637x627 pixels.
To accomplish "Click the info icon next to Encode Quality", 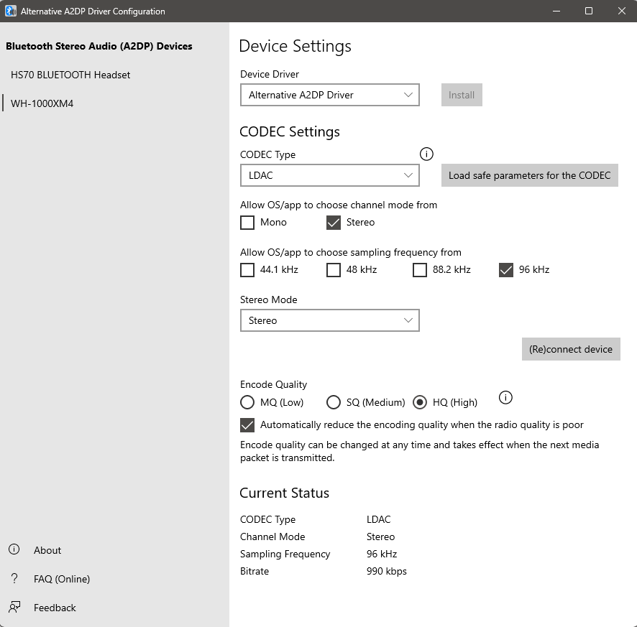I will pos(505,398).
